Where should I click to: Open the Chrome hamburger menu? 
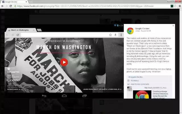coord(180,6)
